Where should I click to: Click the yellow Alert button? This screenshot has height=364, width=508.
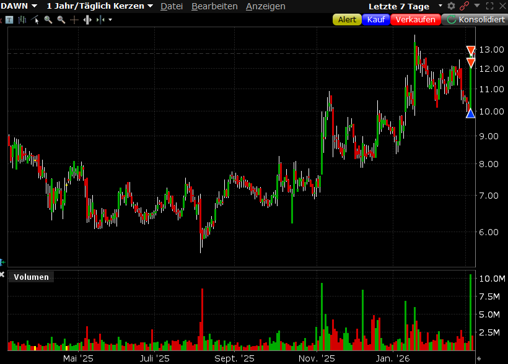tap(346, 19)
